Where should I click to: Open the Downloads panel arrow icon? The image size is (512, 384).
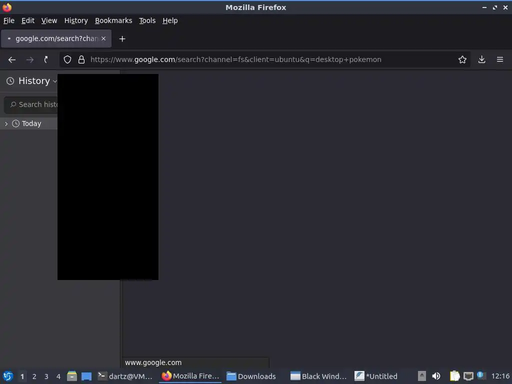coord(481,59)
